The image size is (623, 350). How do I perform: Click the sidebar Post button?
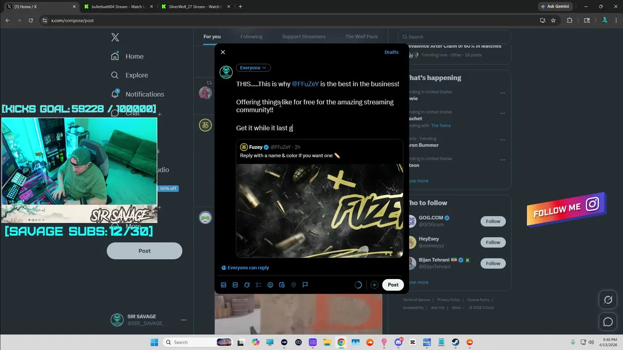(x=145, y=251)
